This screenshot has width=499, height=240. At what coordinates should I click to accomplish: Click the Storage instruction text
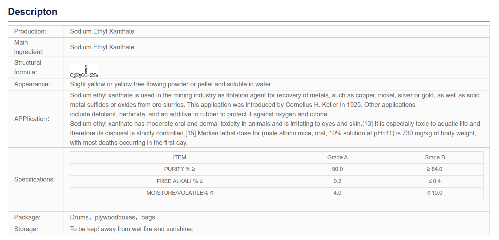(x=132, y=229)
